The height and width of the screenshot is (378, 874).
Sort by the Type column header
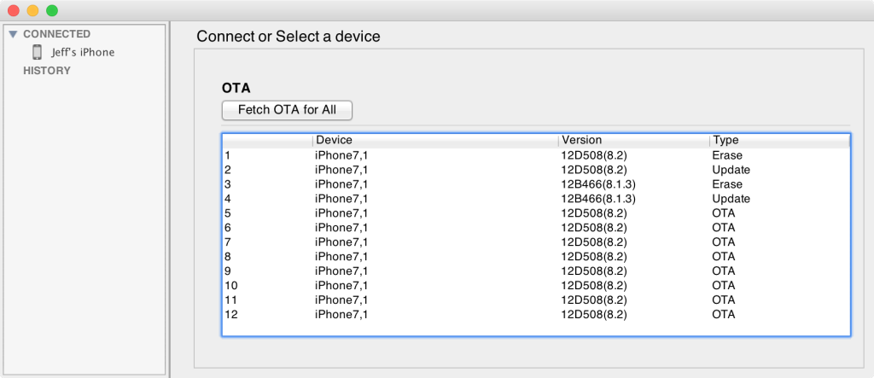coord(725,140)
